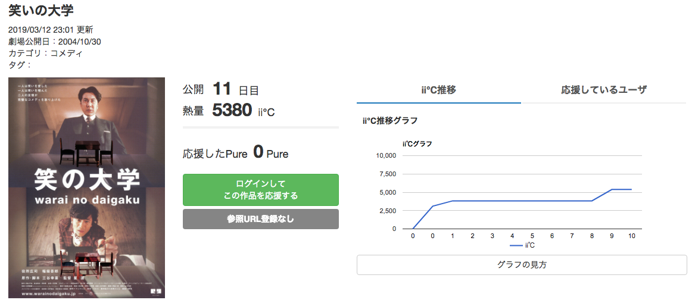Viewport: 695px width, 303px height.
Task: Click the movie poster thumbnail
Action: pyautogui.click(x=86, y=188)
